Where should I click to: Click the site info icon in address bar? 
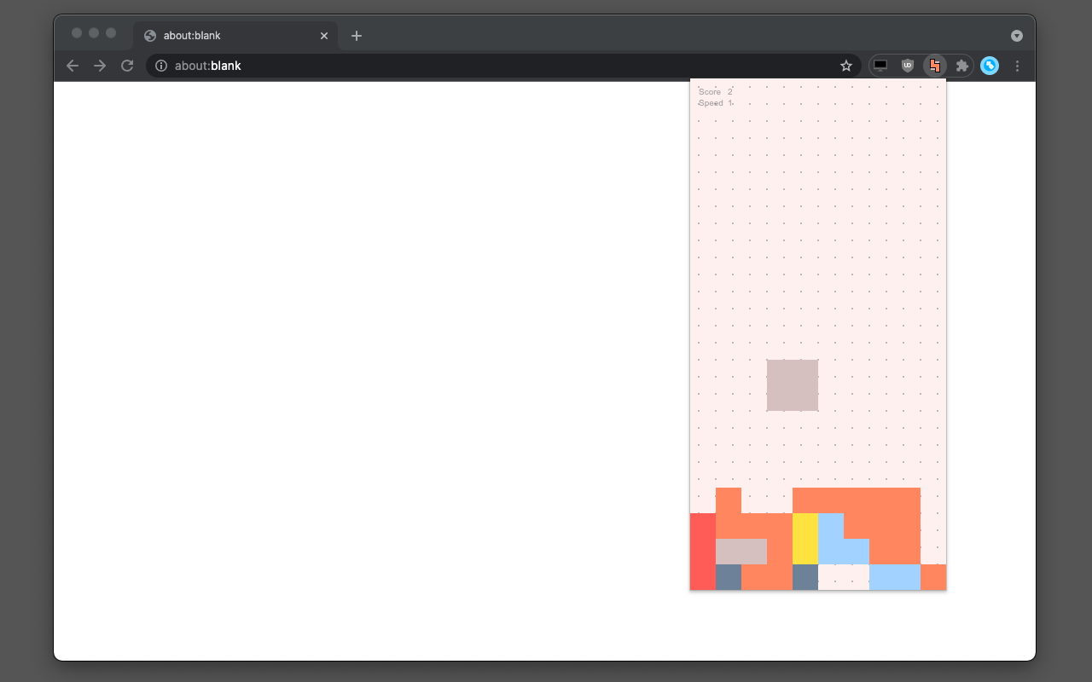(161, 66)
